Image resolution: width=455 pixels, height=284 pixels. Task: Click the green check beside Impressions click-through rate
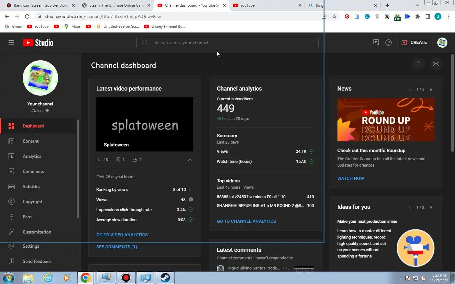click(x=191, y=210)
